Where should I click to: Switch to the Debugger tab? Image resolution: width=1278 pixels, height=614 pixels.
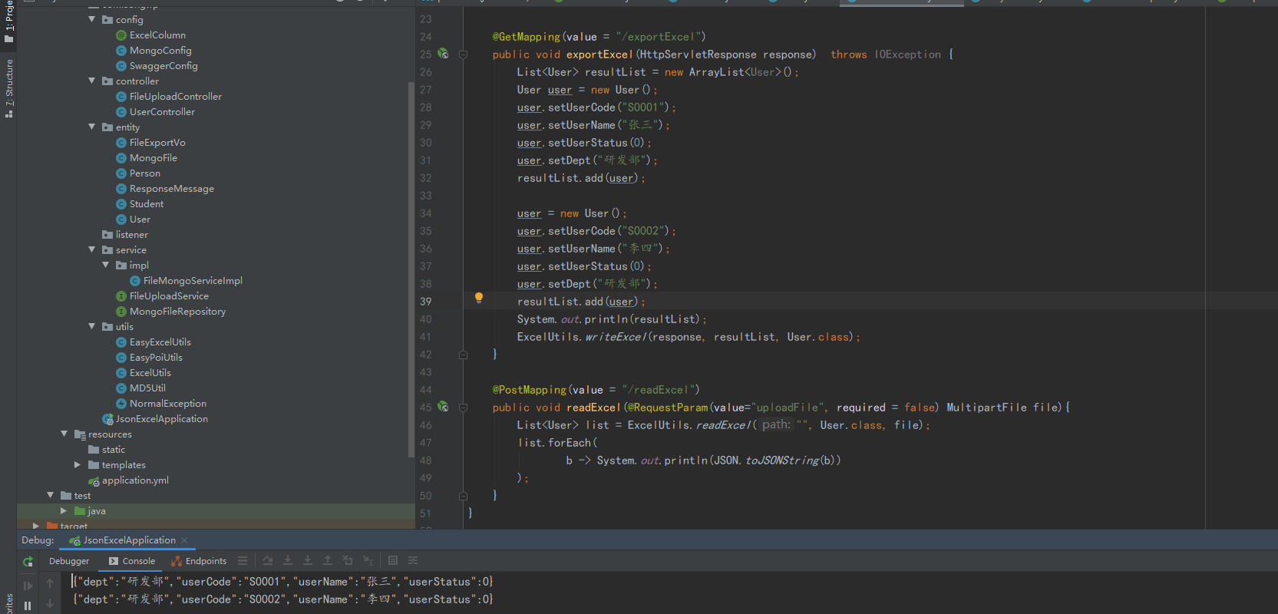coord(69,561)
